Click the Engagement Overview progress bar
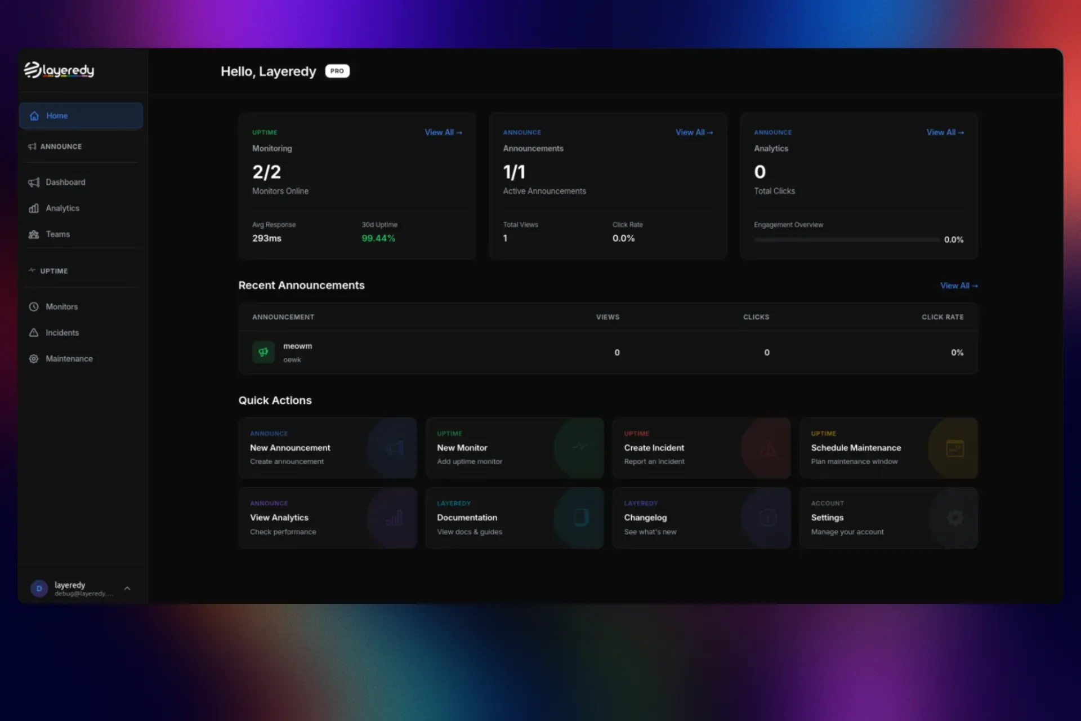This screenshot has height=721, width=1081. click(845, 239)
